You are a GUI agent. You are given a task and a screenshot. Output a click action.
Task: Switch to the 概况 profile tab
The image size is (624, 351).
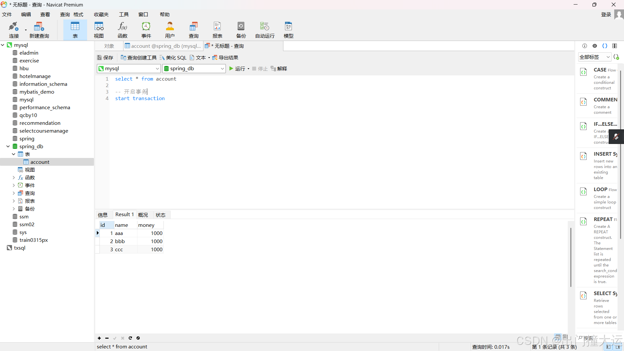[x=143, y=215]
